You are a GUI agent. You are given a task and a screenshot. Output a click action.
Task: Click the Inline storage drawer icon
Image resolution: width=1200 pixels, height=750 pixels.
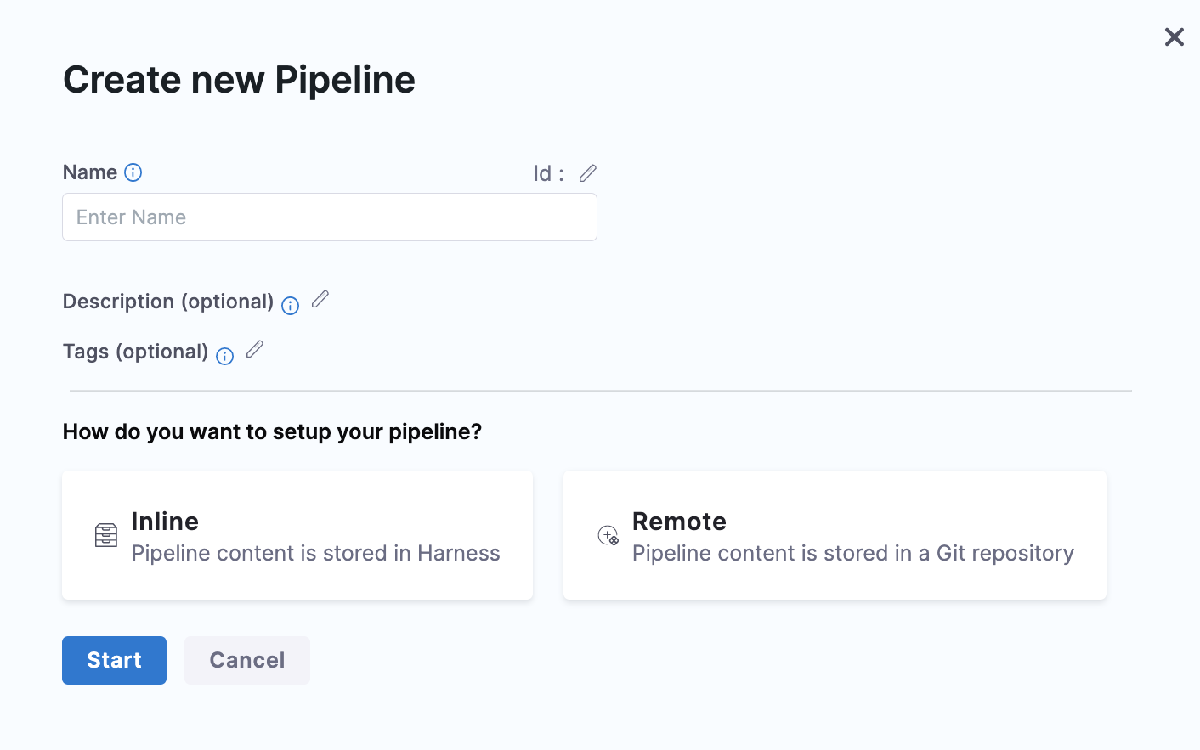coord(106,535)
